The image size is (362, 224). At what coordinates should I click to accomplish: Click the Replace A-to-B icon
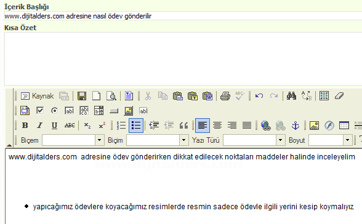coord(307,96)
